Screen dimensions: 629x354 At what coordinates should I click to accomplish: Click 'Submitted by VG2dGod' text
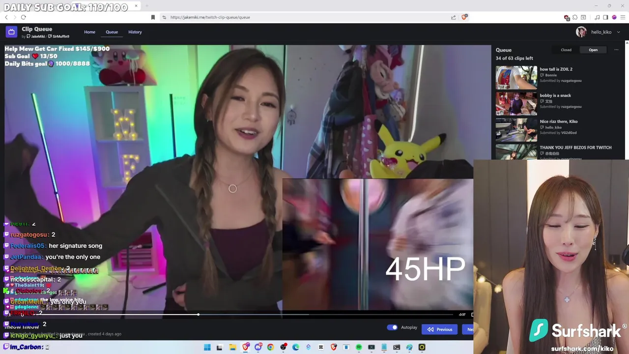tap(558, 133)
